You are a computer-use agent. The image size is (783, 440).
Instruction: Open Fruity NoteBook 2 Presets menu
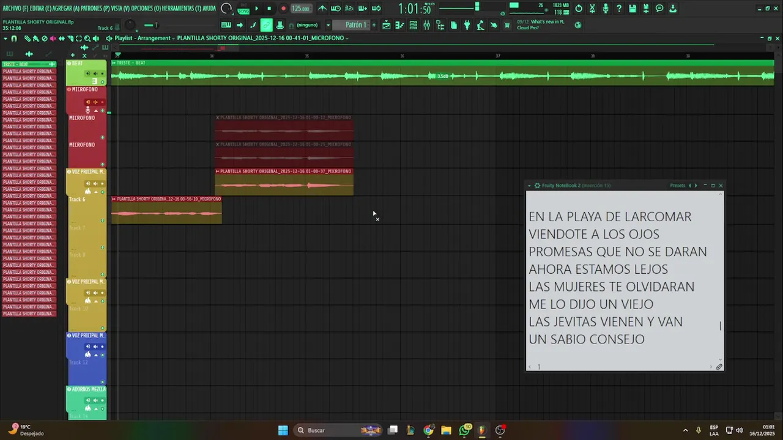point(677,185)
